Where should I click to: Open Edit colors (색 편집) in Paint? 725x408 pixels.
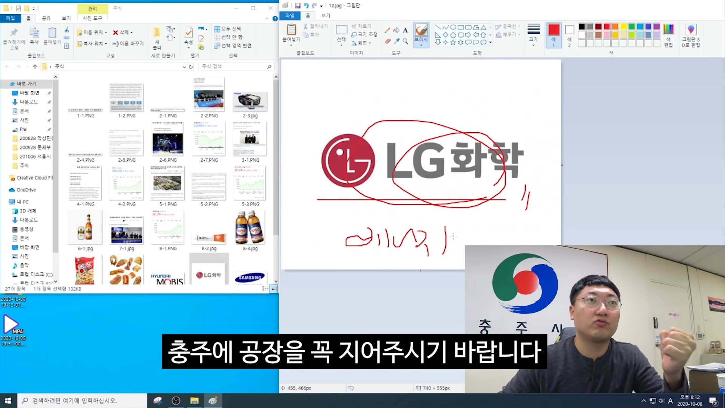coord(668,36)
